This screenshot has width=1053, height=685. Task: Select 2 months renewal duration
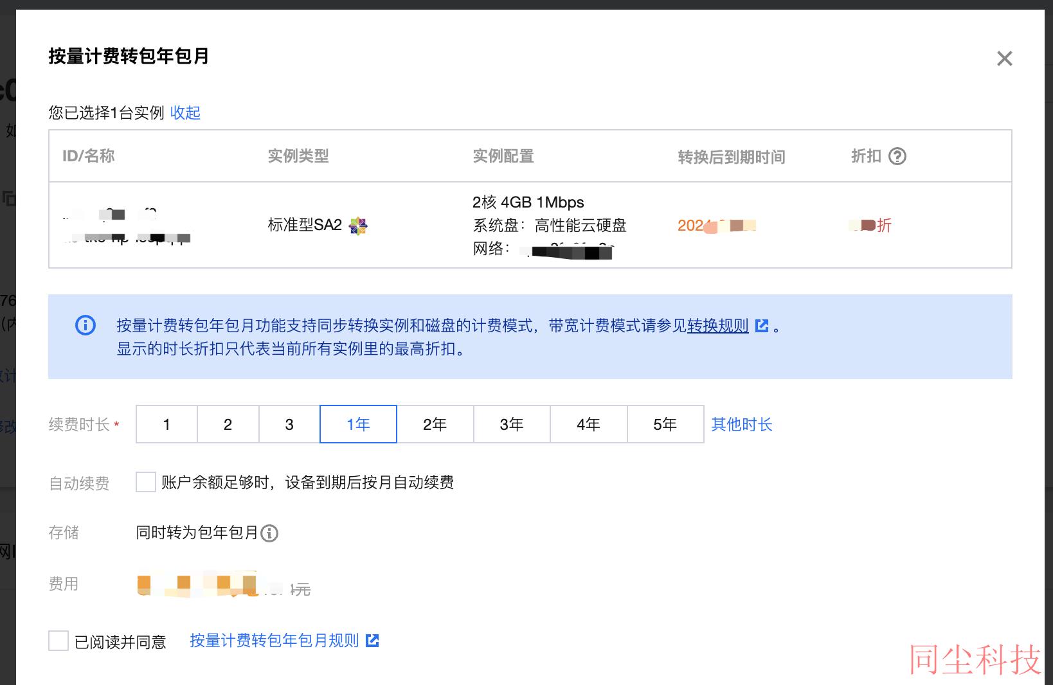(x=228, y=424)
